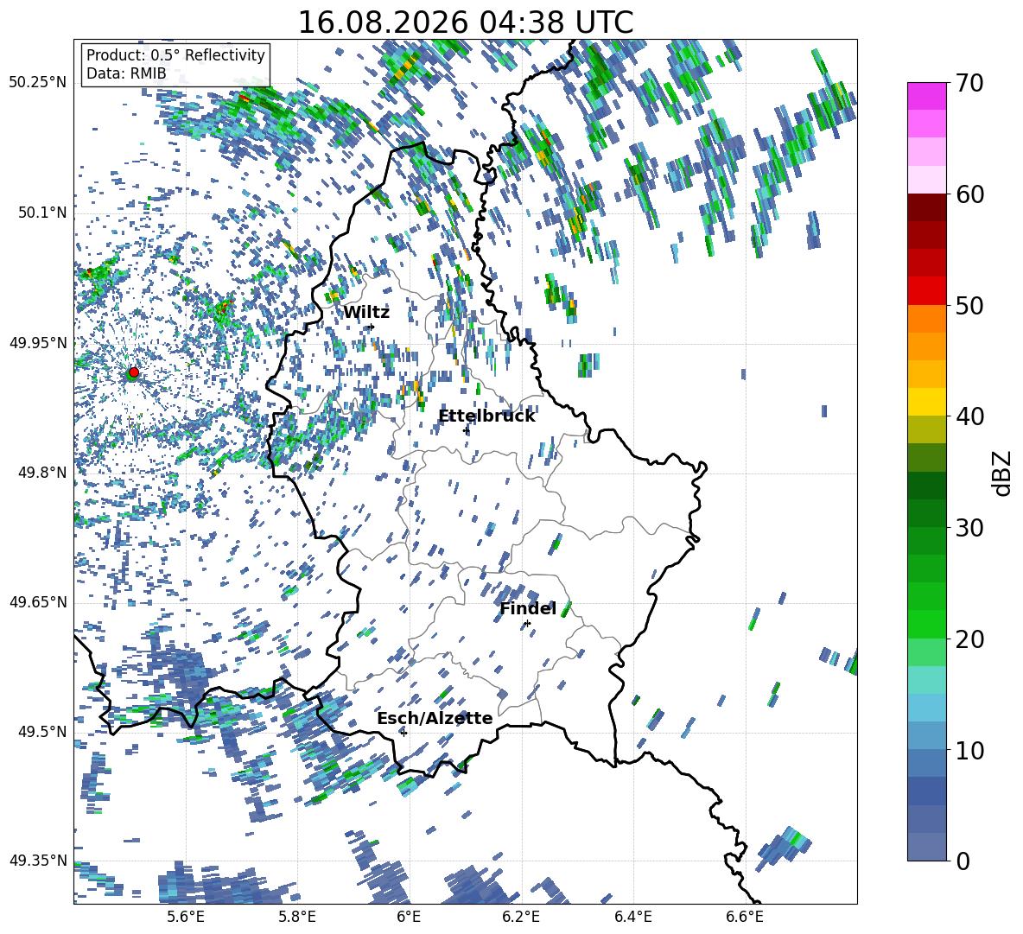Click the 16.08.2026 04:38 UTC title
Image resolution: width=1023 pixels, height=934 pixels.
tap(465, 22)
